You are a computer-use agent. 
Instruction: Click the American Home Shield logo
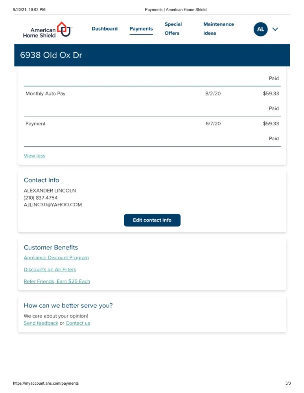pyautogui.click(x=47, y=29)
